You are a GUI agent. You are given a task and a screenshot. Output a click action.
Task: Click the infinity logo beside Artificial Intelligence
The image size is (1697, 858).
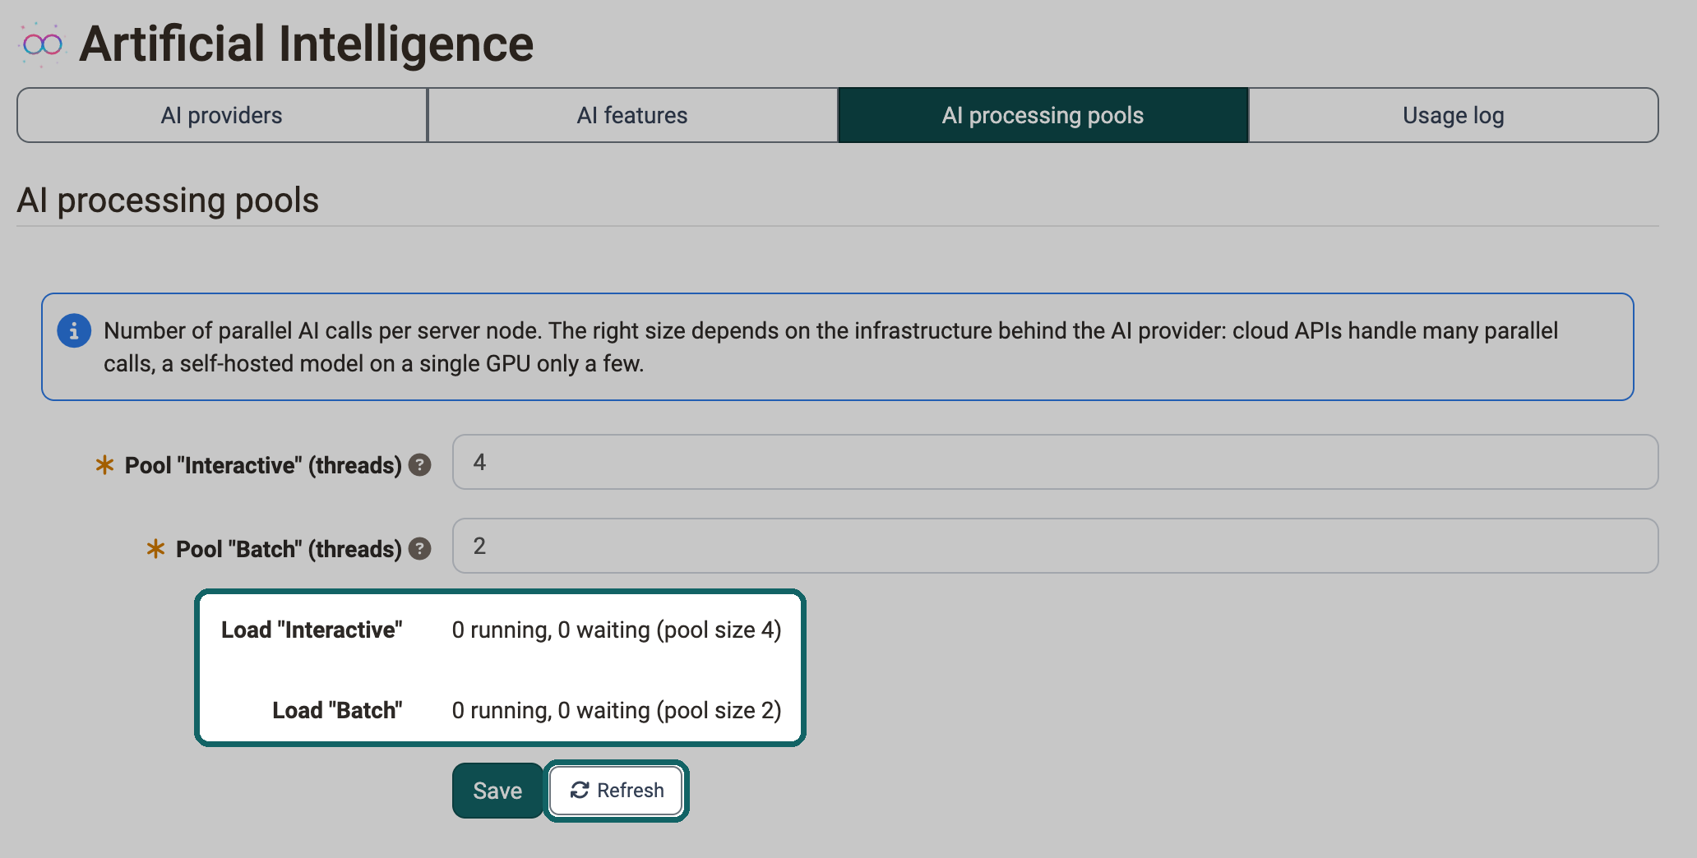coord(42,44)
